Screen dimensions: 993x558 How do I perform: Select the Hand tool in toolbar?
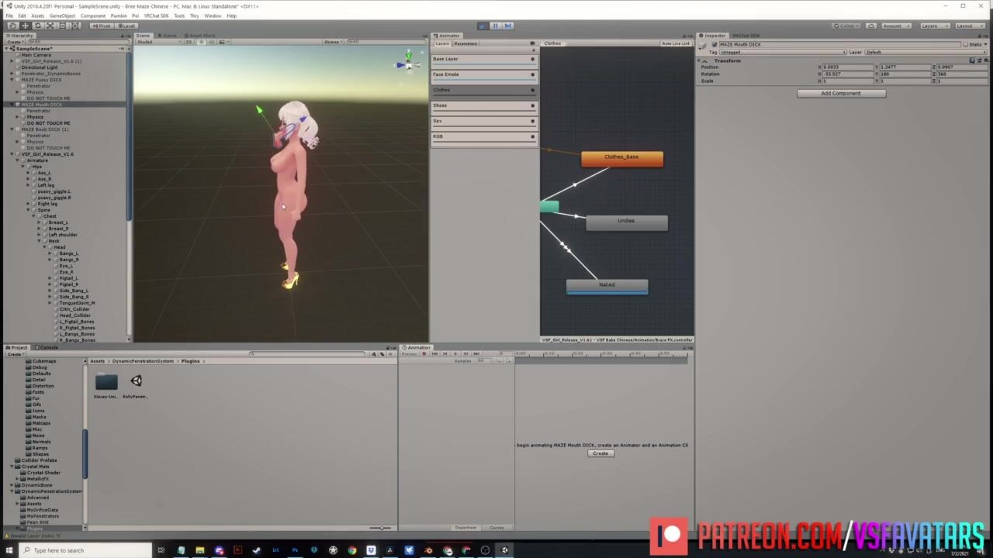point(12,26)
